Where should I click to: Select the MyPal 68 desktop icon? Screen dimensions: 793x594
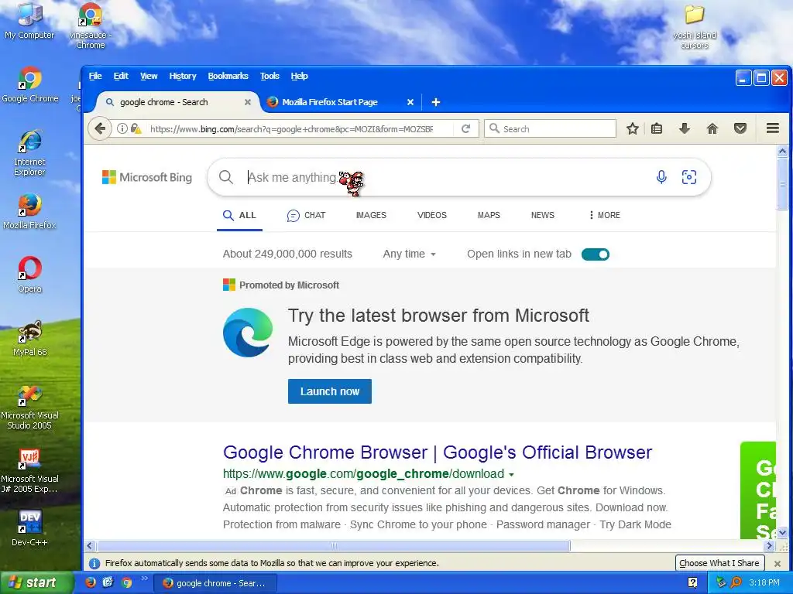tap(30, 339)
